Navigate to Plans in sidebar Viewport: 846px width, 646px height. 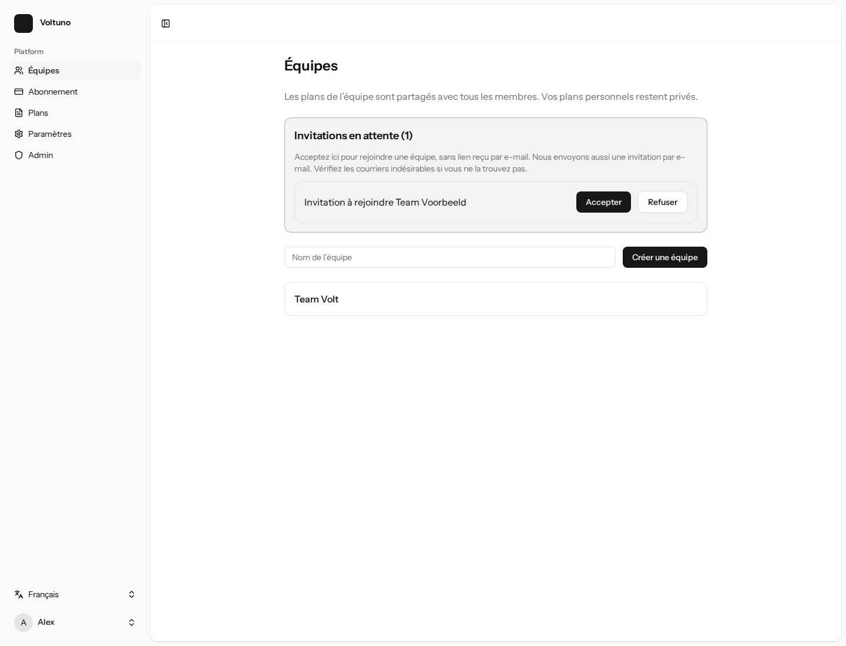pos(75,113)
